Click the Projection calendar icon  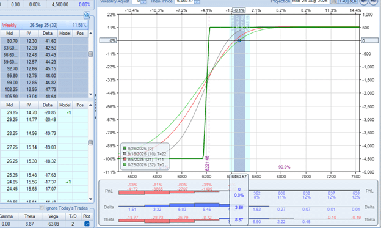coord(334,1)
